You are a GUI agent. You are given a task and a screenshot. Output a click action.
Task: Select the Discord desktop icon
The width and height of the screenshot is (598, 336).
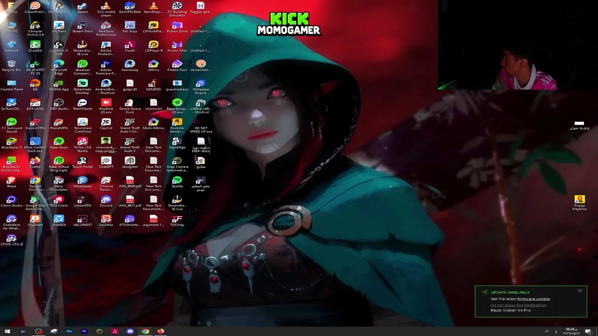[x=106, y=202]
